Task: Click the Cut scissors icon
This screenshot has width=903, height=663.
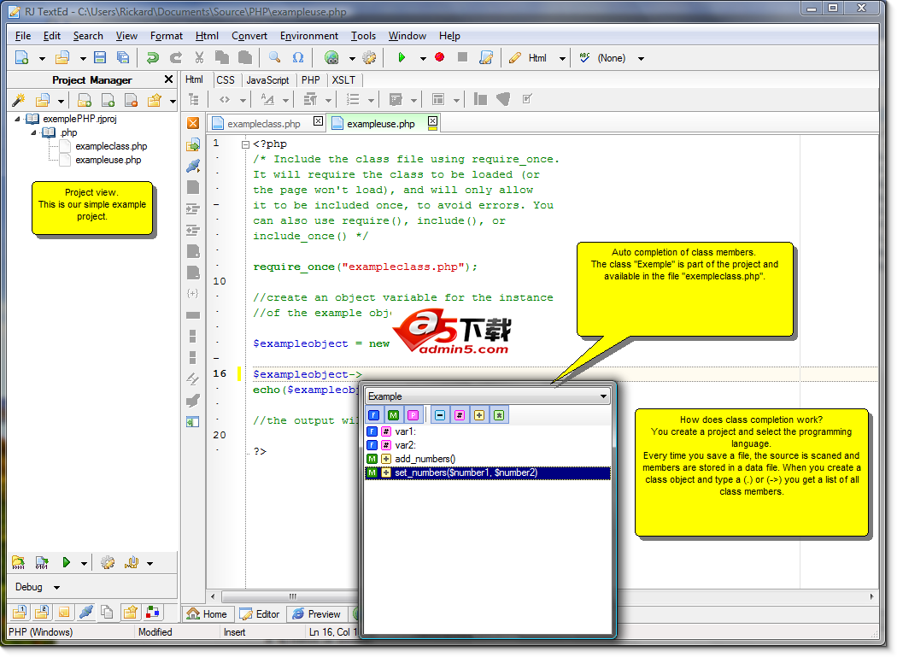Action: click(x=199, y=58)
